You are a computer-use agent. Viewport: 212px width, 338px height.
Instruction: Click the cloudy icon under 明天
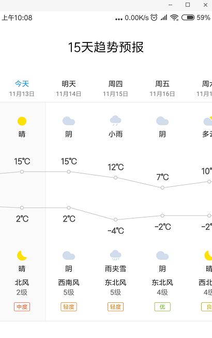coord(69,121)
